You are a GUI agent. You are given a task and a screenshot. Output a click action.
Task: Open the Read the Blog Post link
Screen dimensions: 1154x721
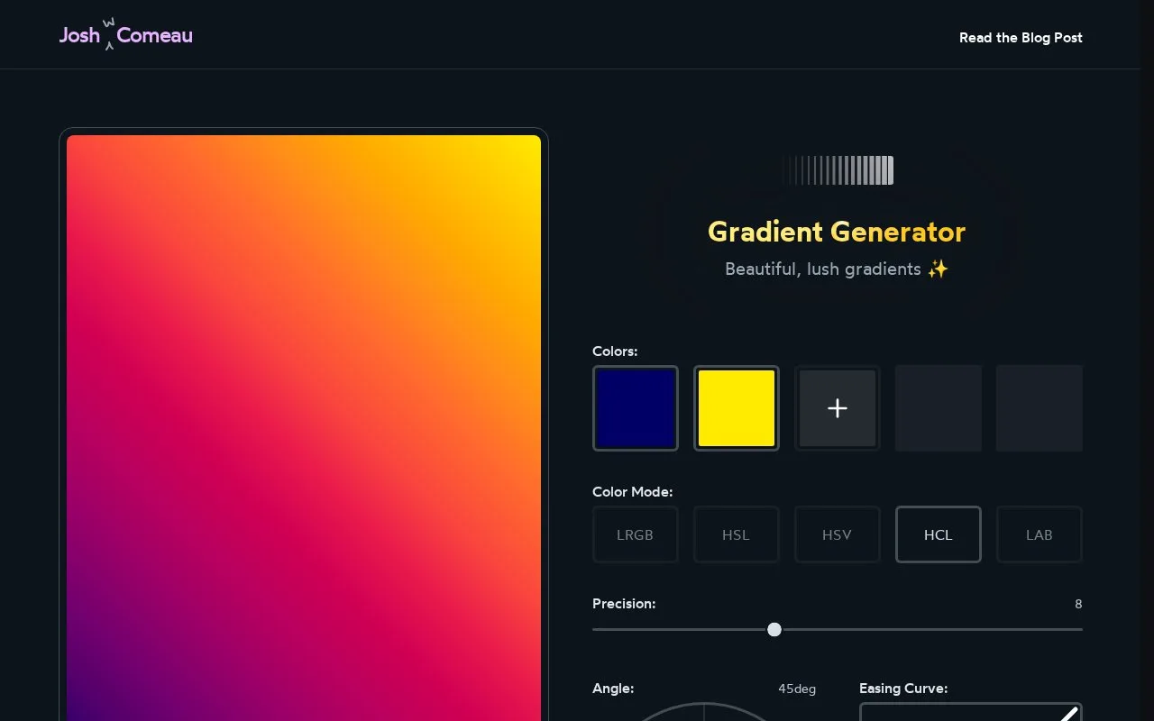click(x=1021, y=38)
